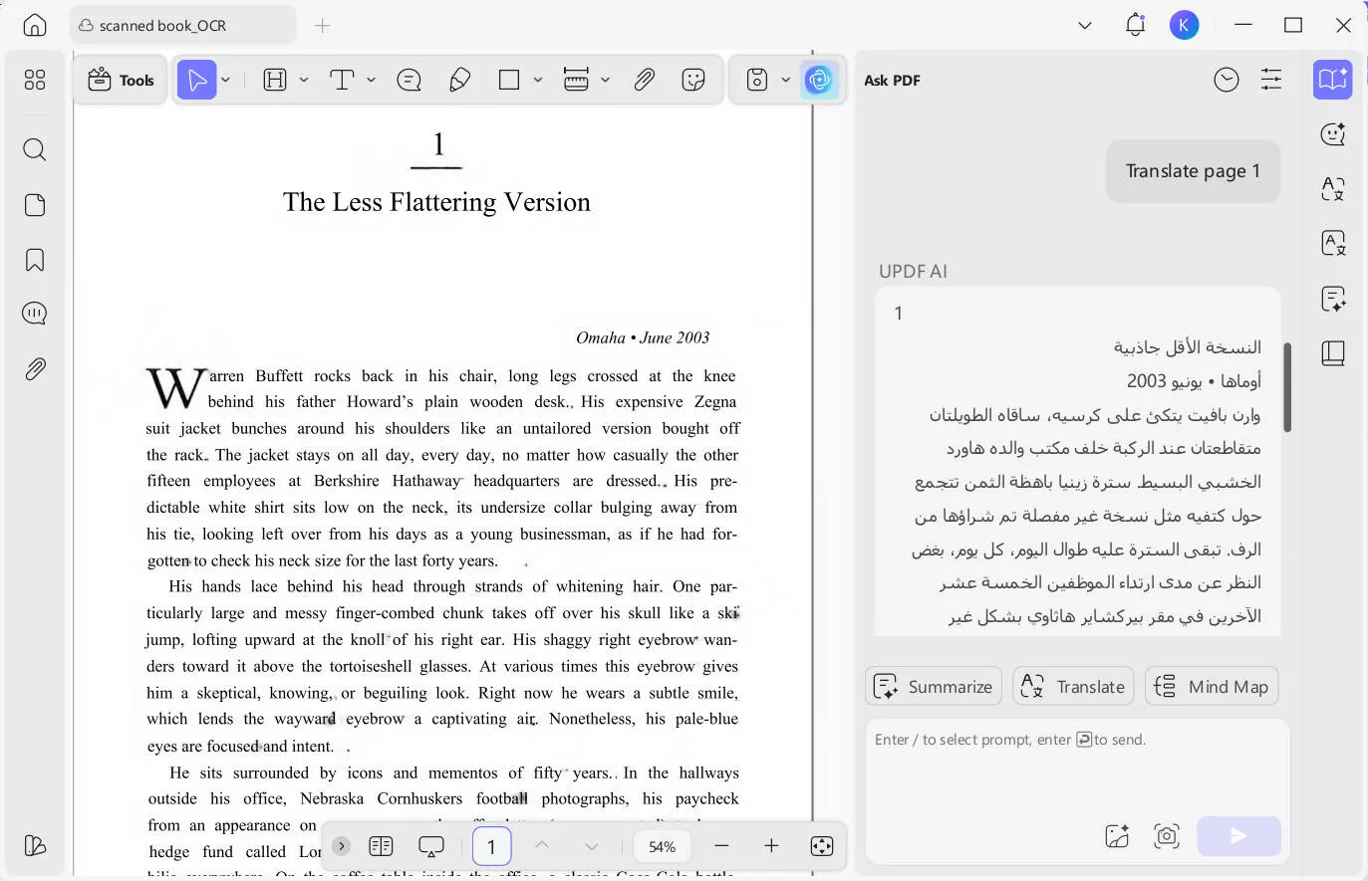This screenshot has width=1368, height=881.
Task: Click the screenshot capture icon
Action: 1167,836
